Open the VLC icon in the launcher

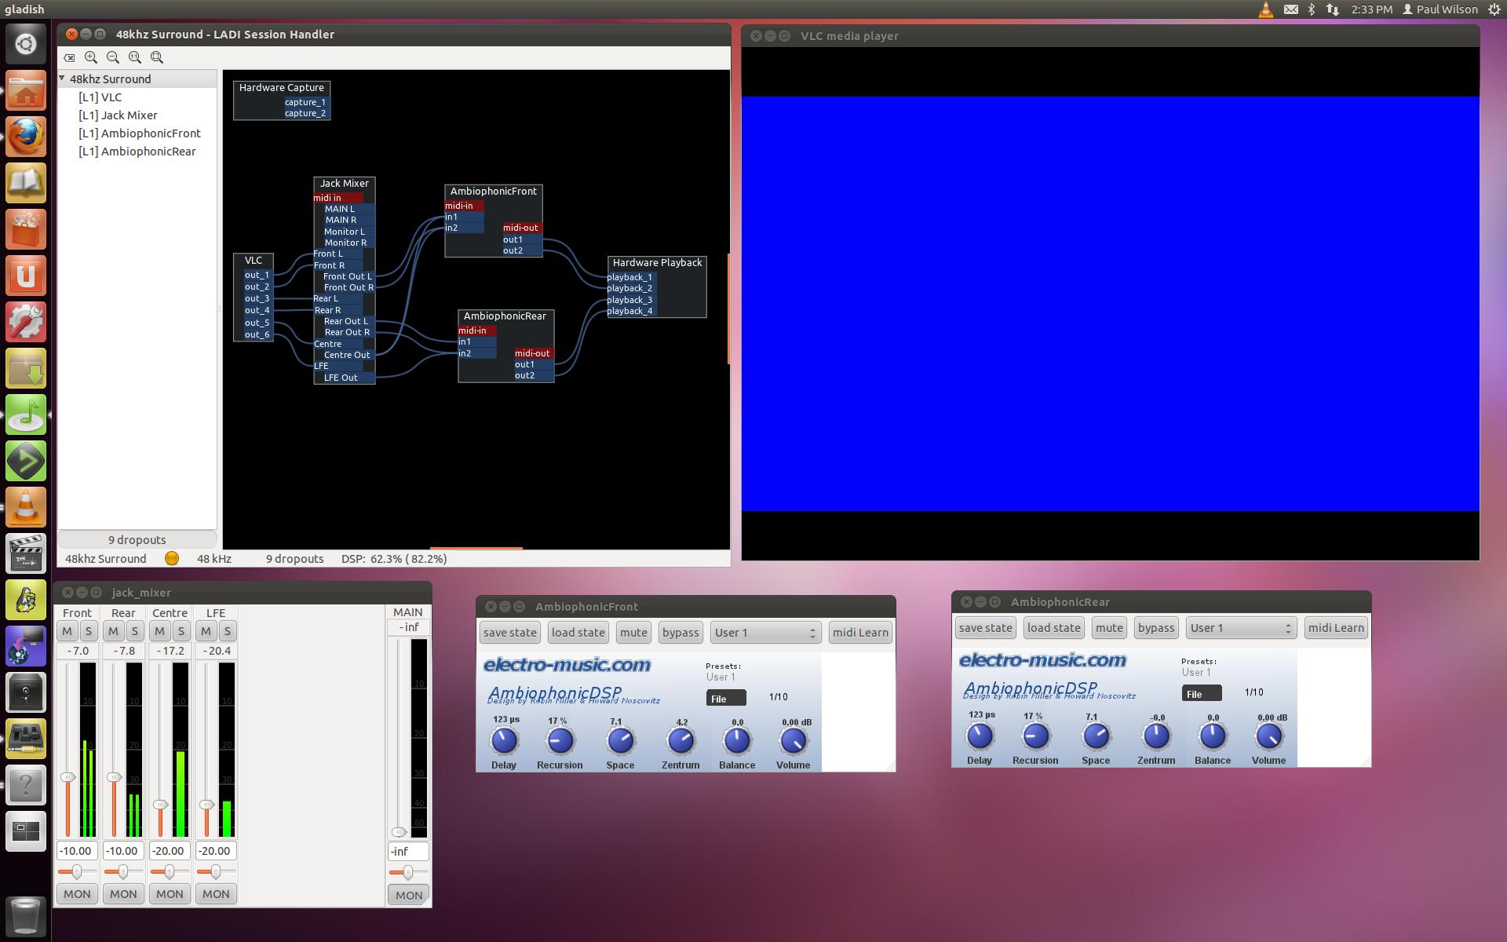(25, 507)
